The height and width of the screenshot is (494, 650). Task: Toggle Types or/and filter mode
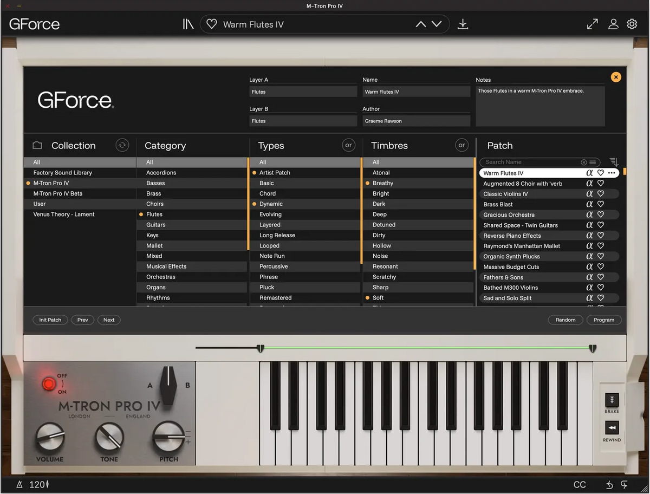click(348, 145)
